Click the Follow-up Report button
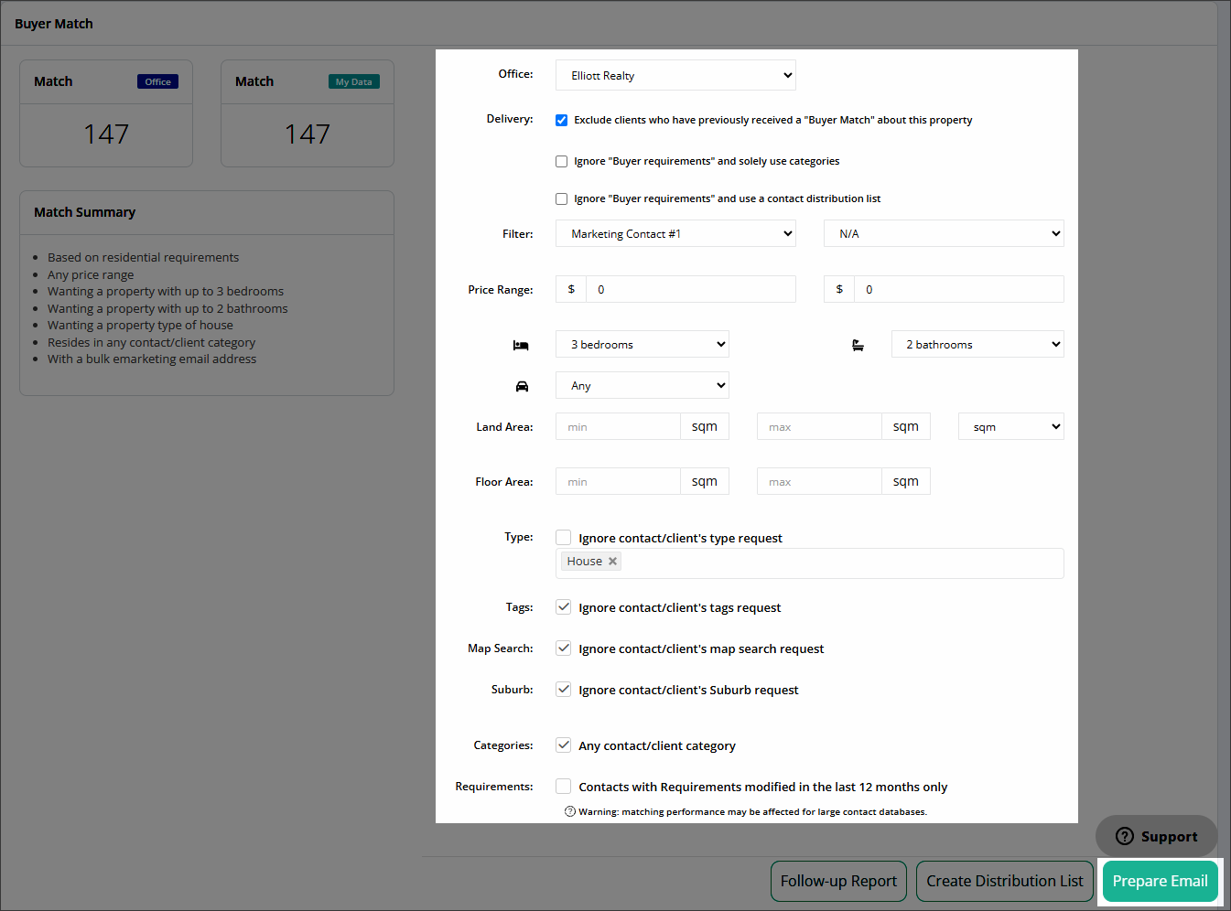The image size is (1231, 911). (x=838, y=882)
